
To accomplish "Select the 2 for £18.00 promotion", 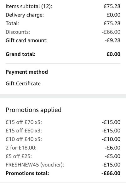I will tap(21, 148).
